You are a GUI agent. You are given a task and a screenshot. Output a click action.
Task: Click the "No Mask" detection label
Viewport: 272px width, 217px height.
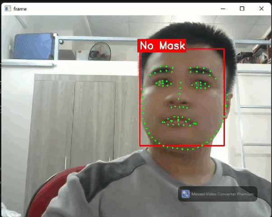(162, 46)
